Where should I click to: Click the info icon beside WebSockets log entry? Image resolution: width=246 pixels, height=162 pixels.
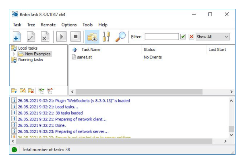[x=14, y=100]
